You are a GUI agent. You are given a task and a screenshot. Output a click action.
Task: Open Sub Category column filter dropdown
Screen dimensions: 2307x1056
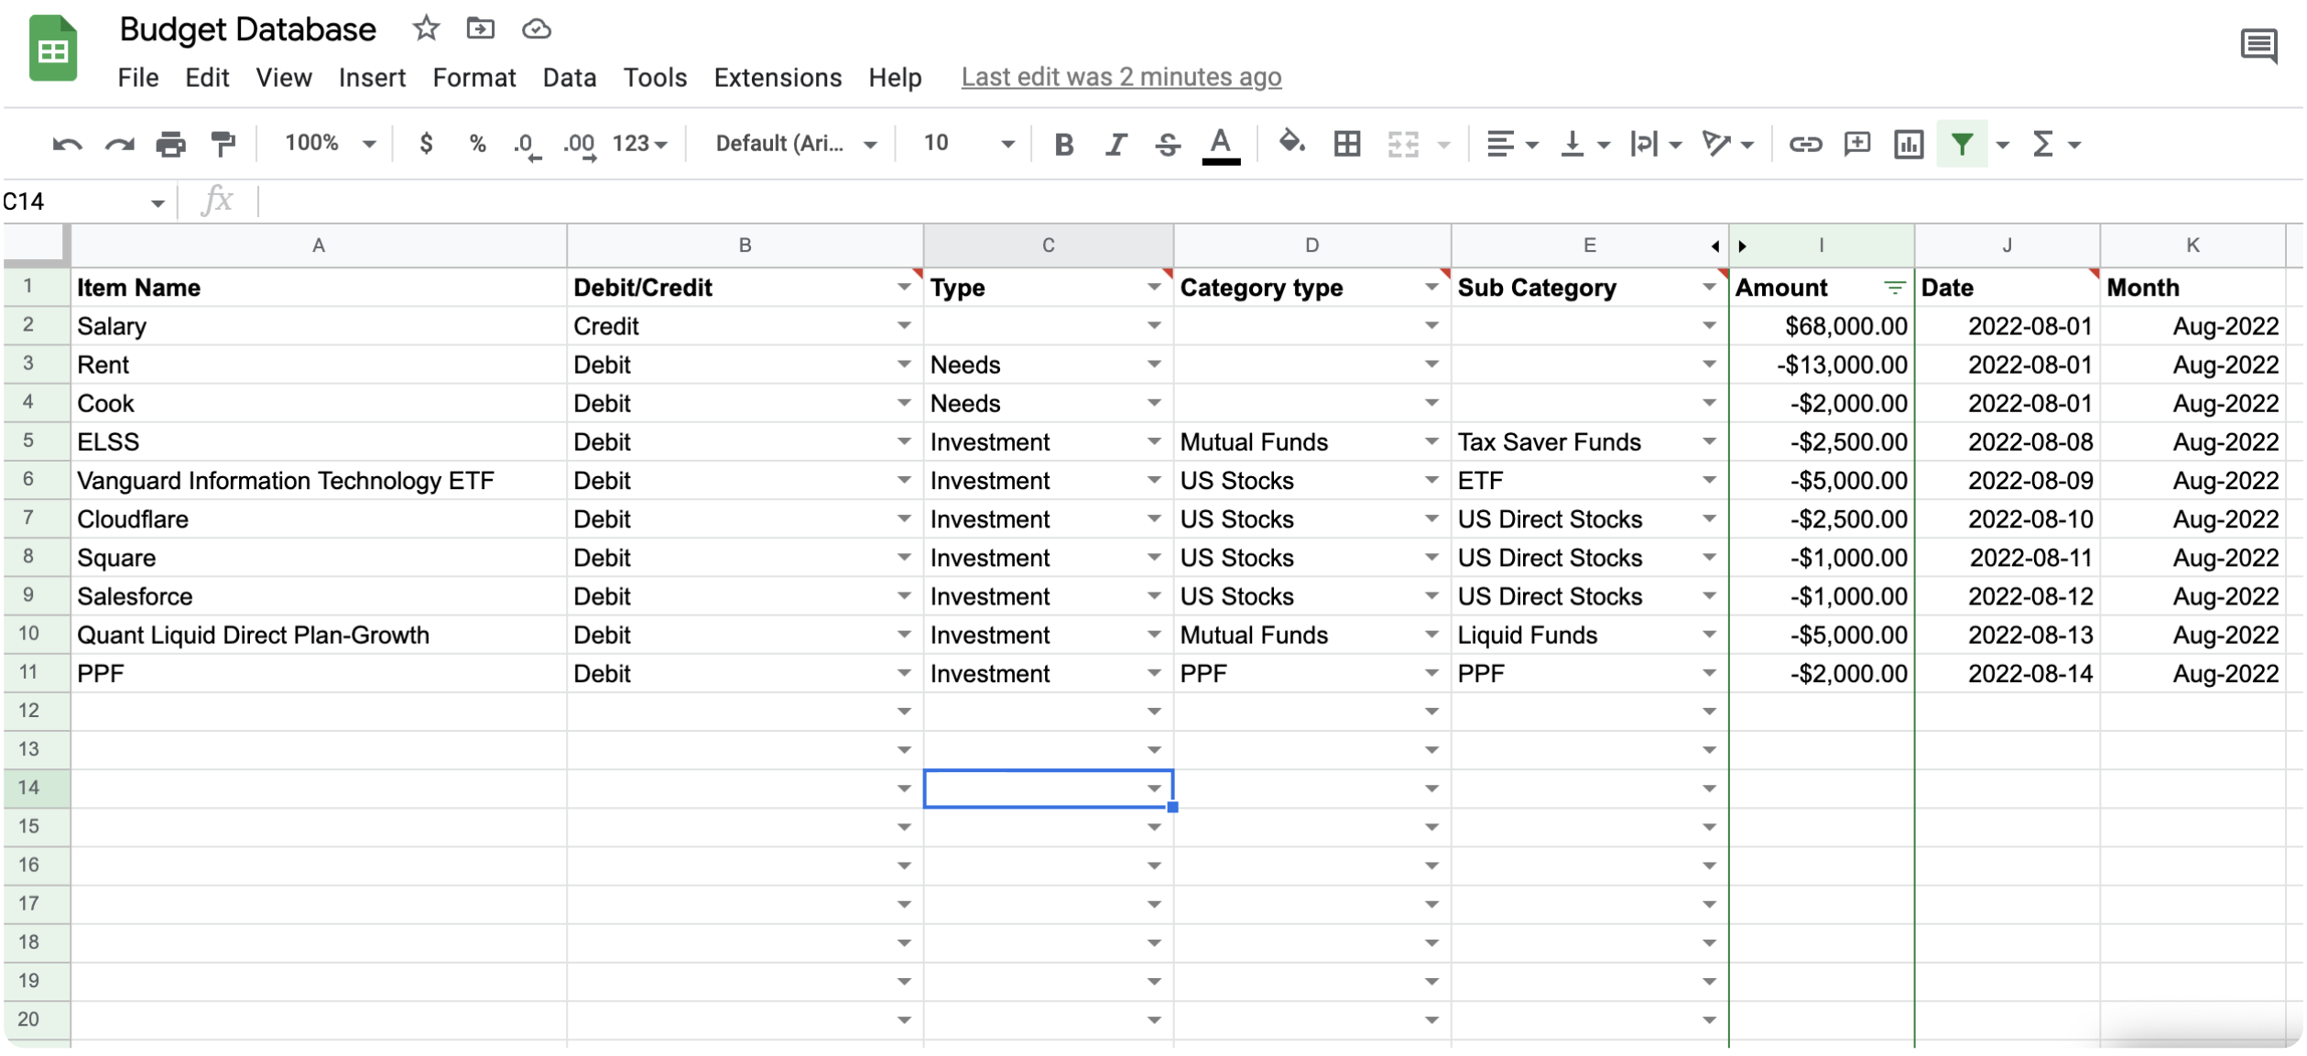click(x=1709, y=288)
